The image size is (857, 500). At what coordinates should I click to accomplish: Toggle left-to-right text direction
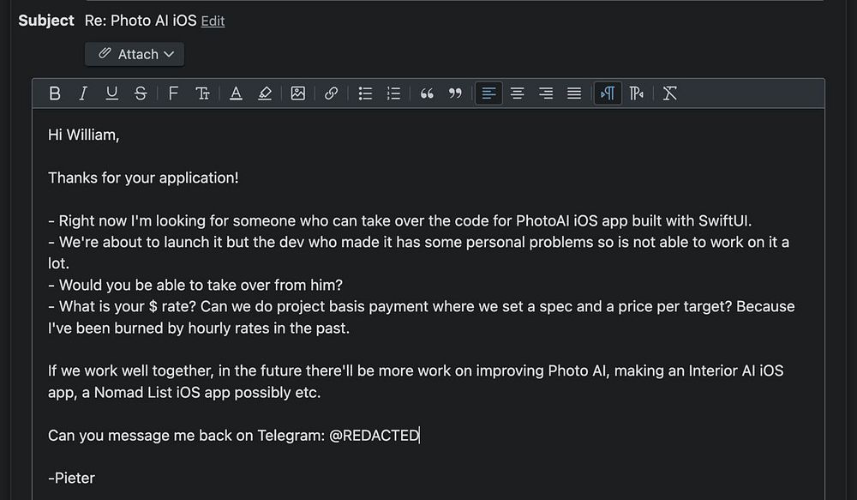pos(608,93)
